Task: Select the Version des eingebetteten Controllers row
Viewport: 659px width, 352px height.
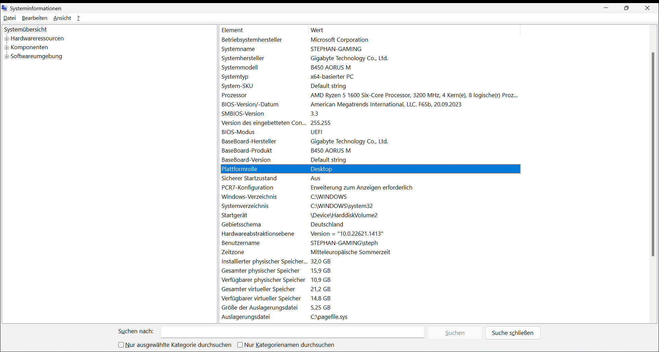Action: (x=371, y=123)
